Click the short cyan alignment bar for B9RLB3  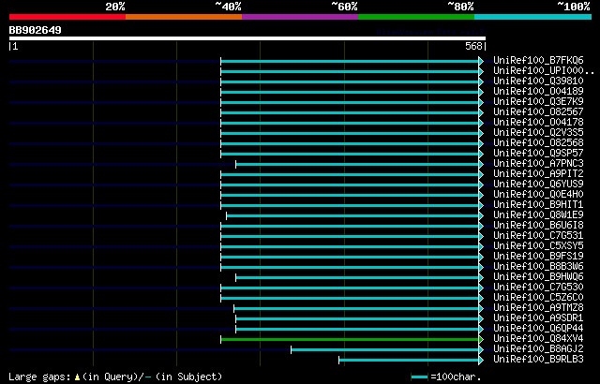pos(409,360)
